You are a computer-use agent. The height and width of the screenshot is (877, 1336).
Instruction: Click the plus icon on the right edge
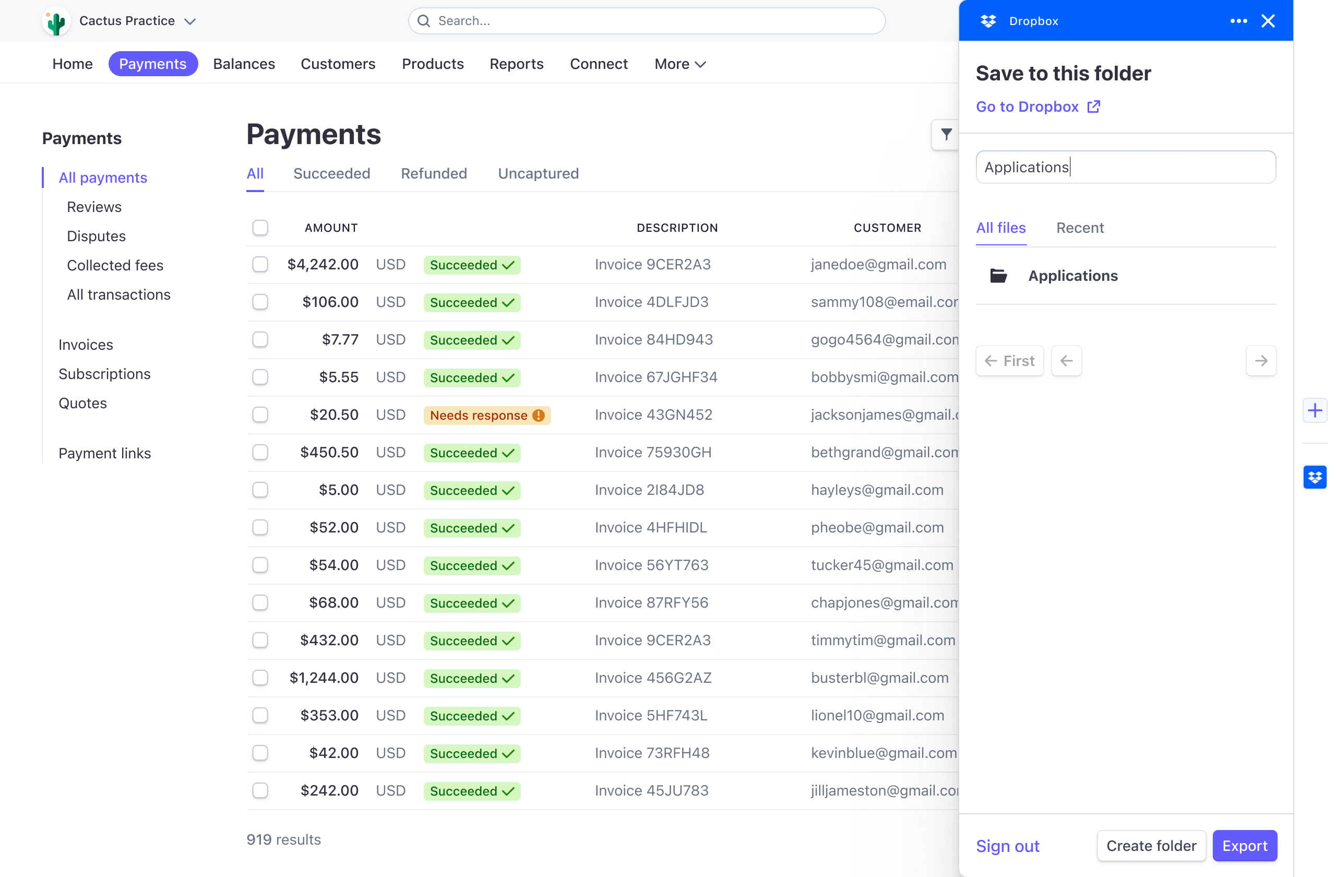pos(1315,410)
